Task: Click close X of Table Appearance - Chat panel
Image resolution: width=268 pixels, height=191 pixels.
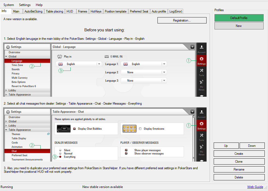Action: pos(192,112)
